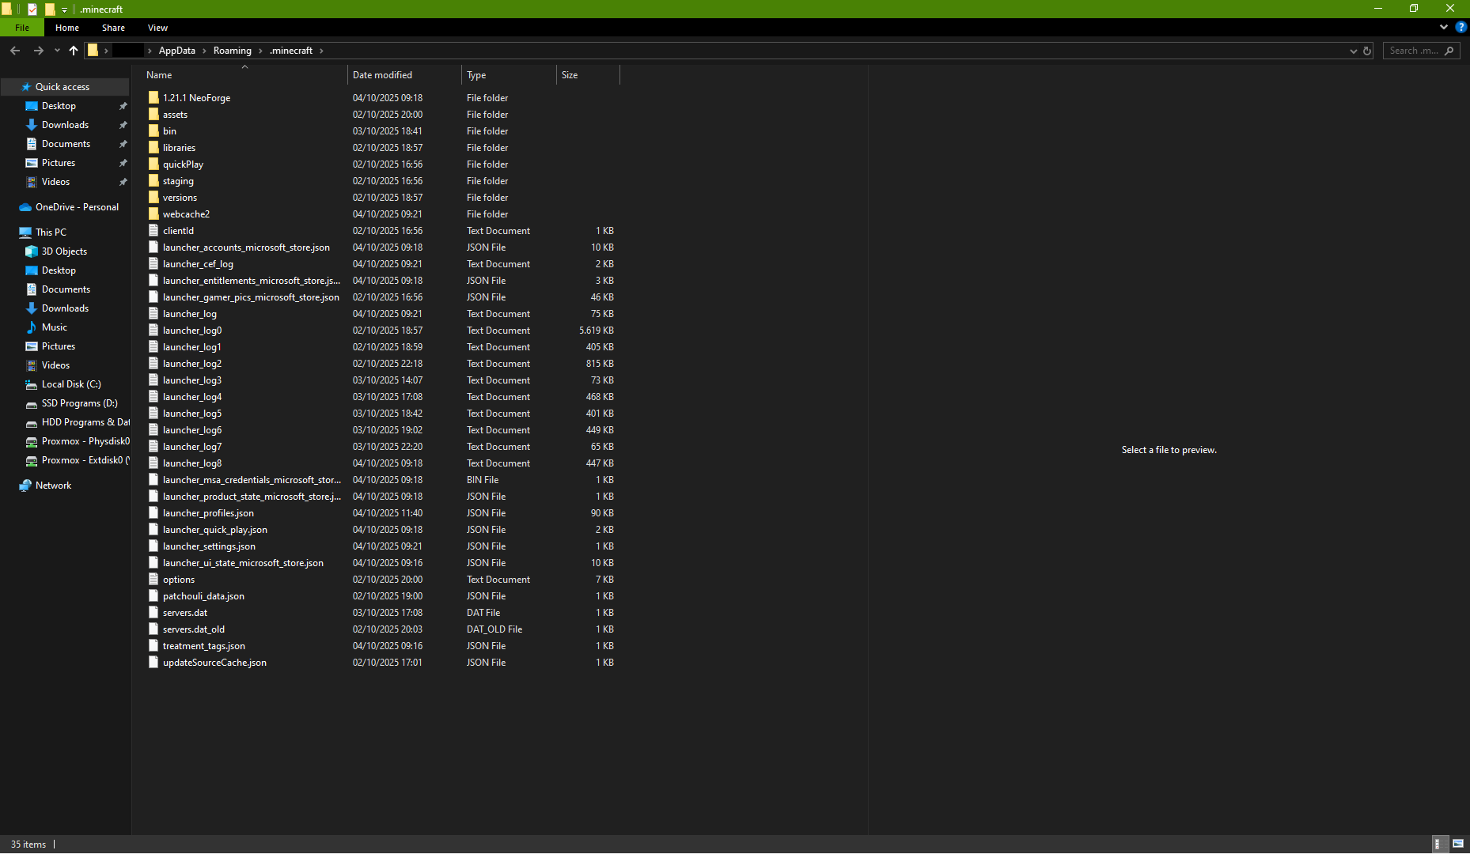The height and width of the screenshot is (854, 1470).
Task: Click the Up one level arrow
Action: coord(74,51)
